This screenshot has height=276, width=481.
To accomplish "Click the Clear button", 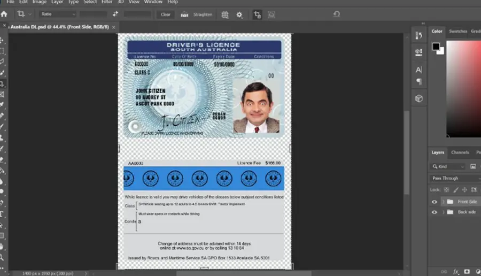I will [165, 14].
